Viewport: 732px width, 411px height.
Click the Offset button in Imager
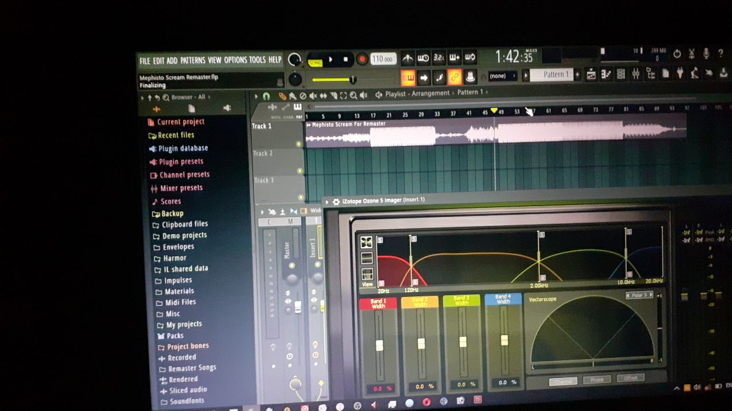[x=630, y=378]
